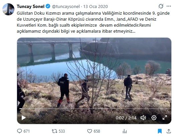Click the blue verified badge
This screenshot has height=137, width=175.
point(48,6)
